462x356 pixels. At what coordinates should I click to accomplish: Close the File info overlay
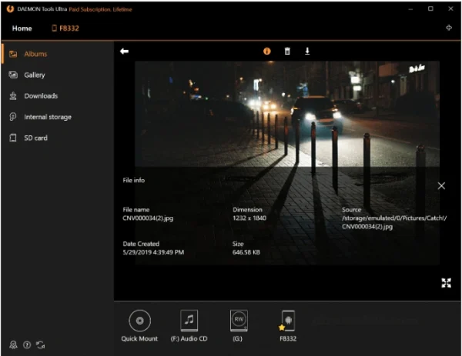[441, 185]
